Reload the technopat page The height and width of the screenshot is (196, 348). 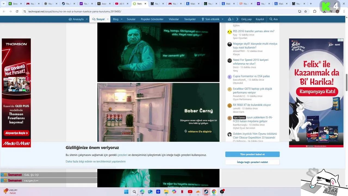(x=17, y=11)
